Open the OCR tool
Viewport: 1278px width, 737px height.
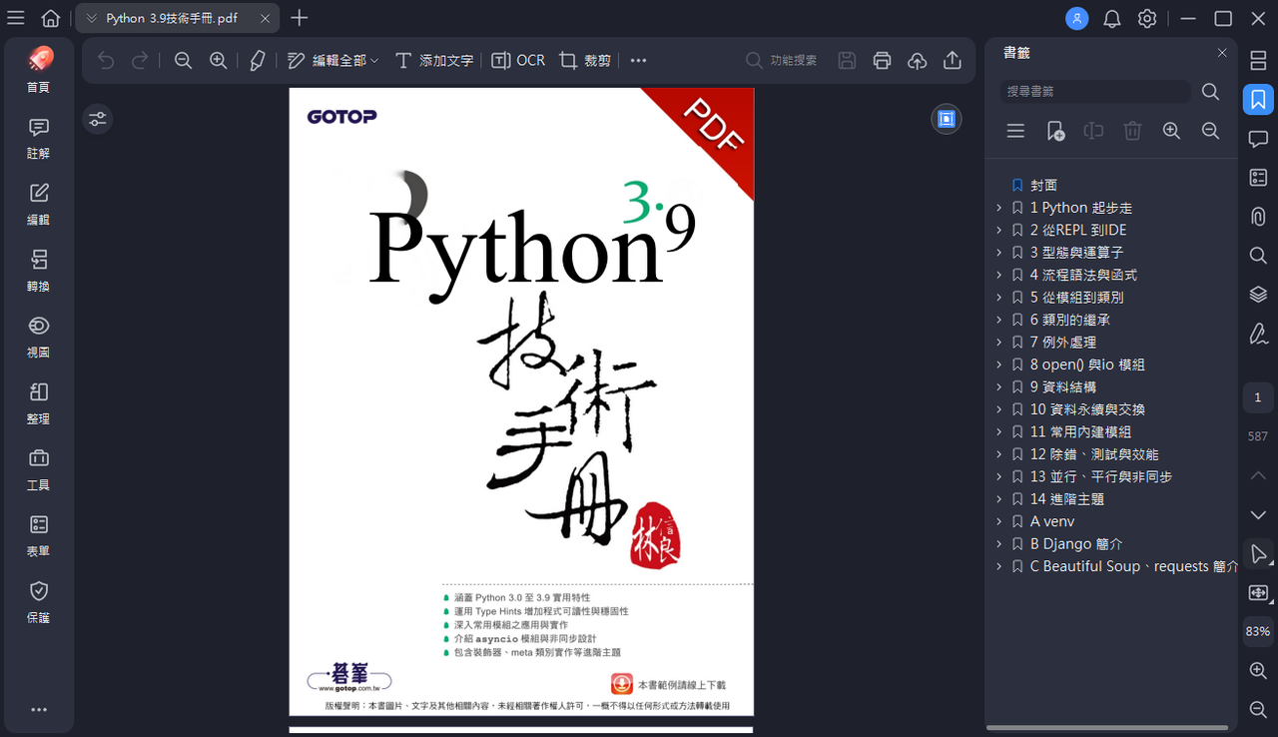click(518, 60)
